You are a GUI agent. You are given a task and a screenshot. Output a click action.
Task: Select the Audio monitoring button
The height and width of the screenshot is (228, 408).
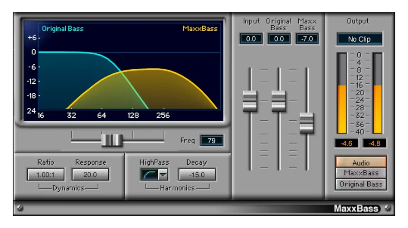361,162
